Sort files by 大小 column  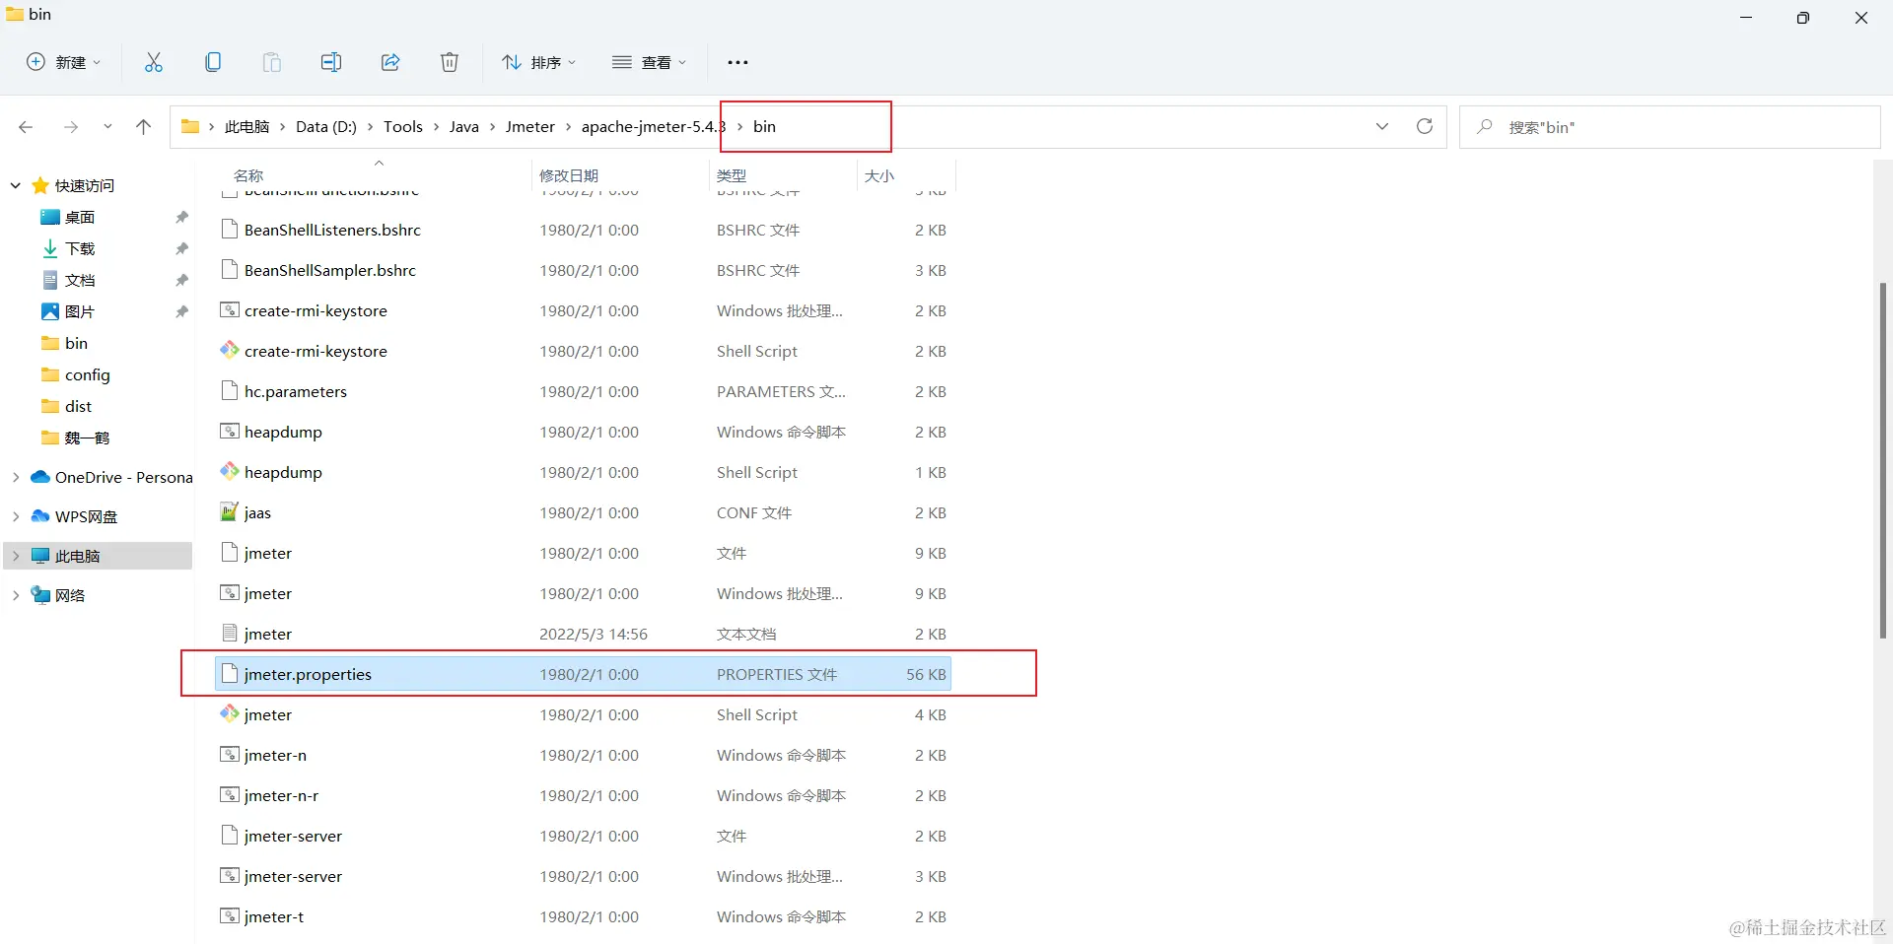pyautogui.click(x=879, y=175)
